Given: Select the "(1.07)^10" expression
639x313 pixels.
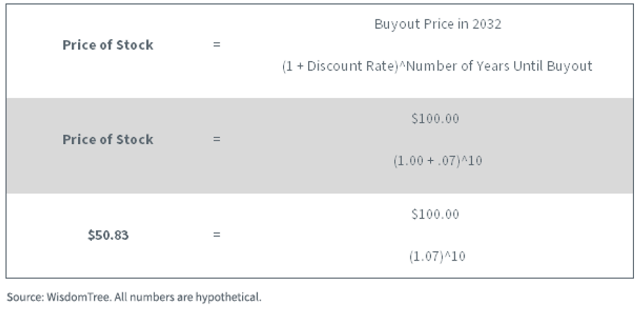Looking at the screenshot, I should 437,257.
